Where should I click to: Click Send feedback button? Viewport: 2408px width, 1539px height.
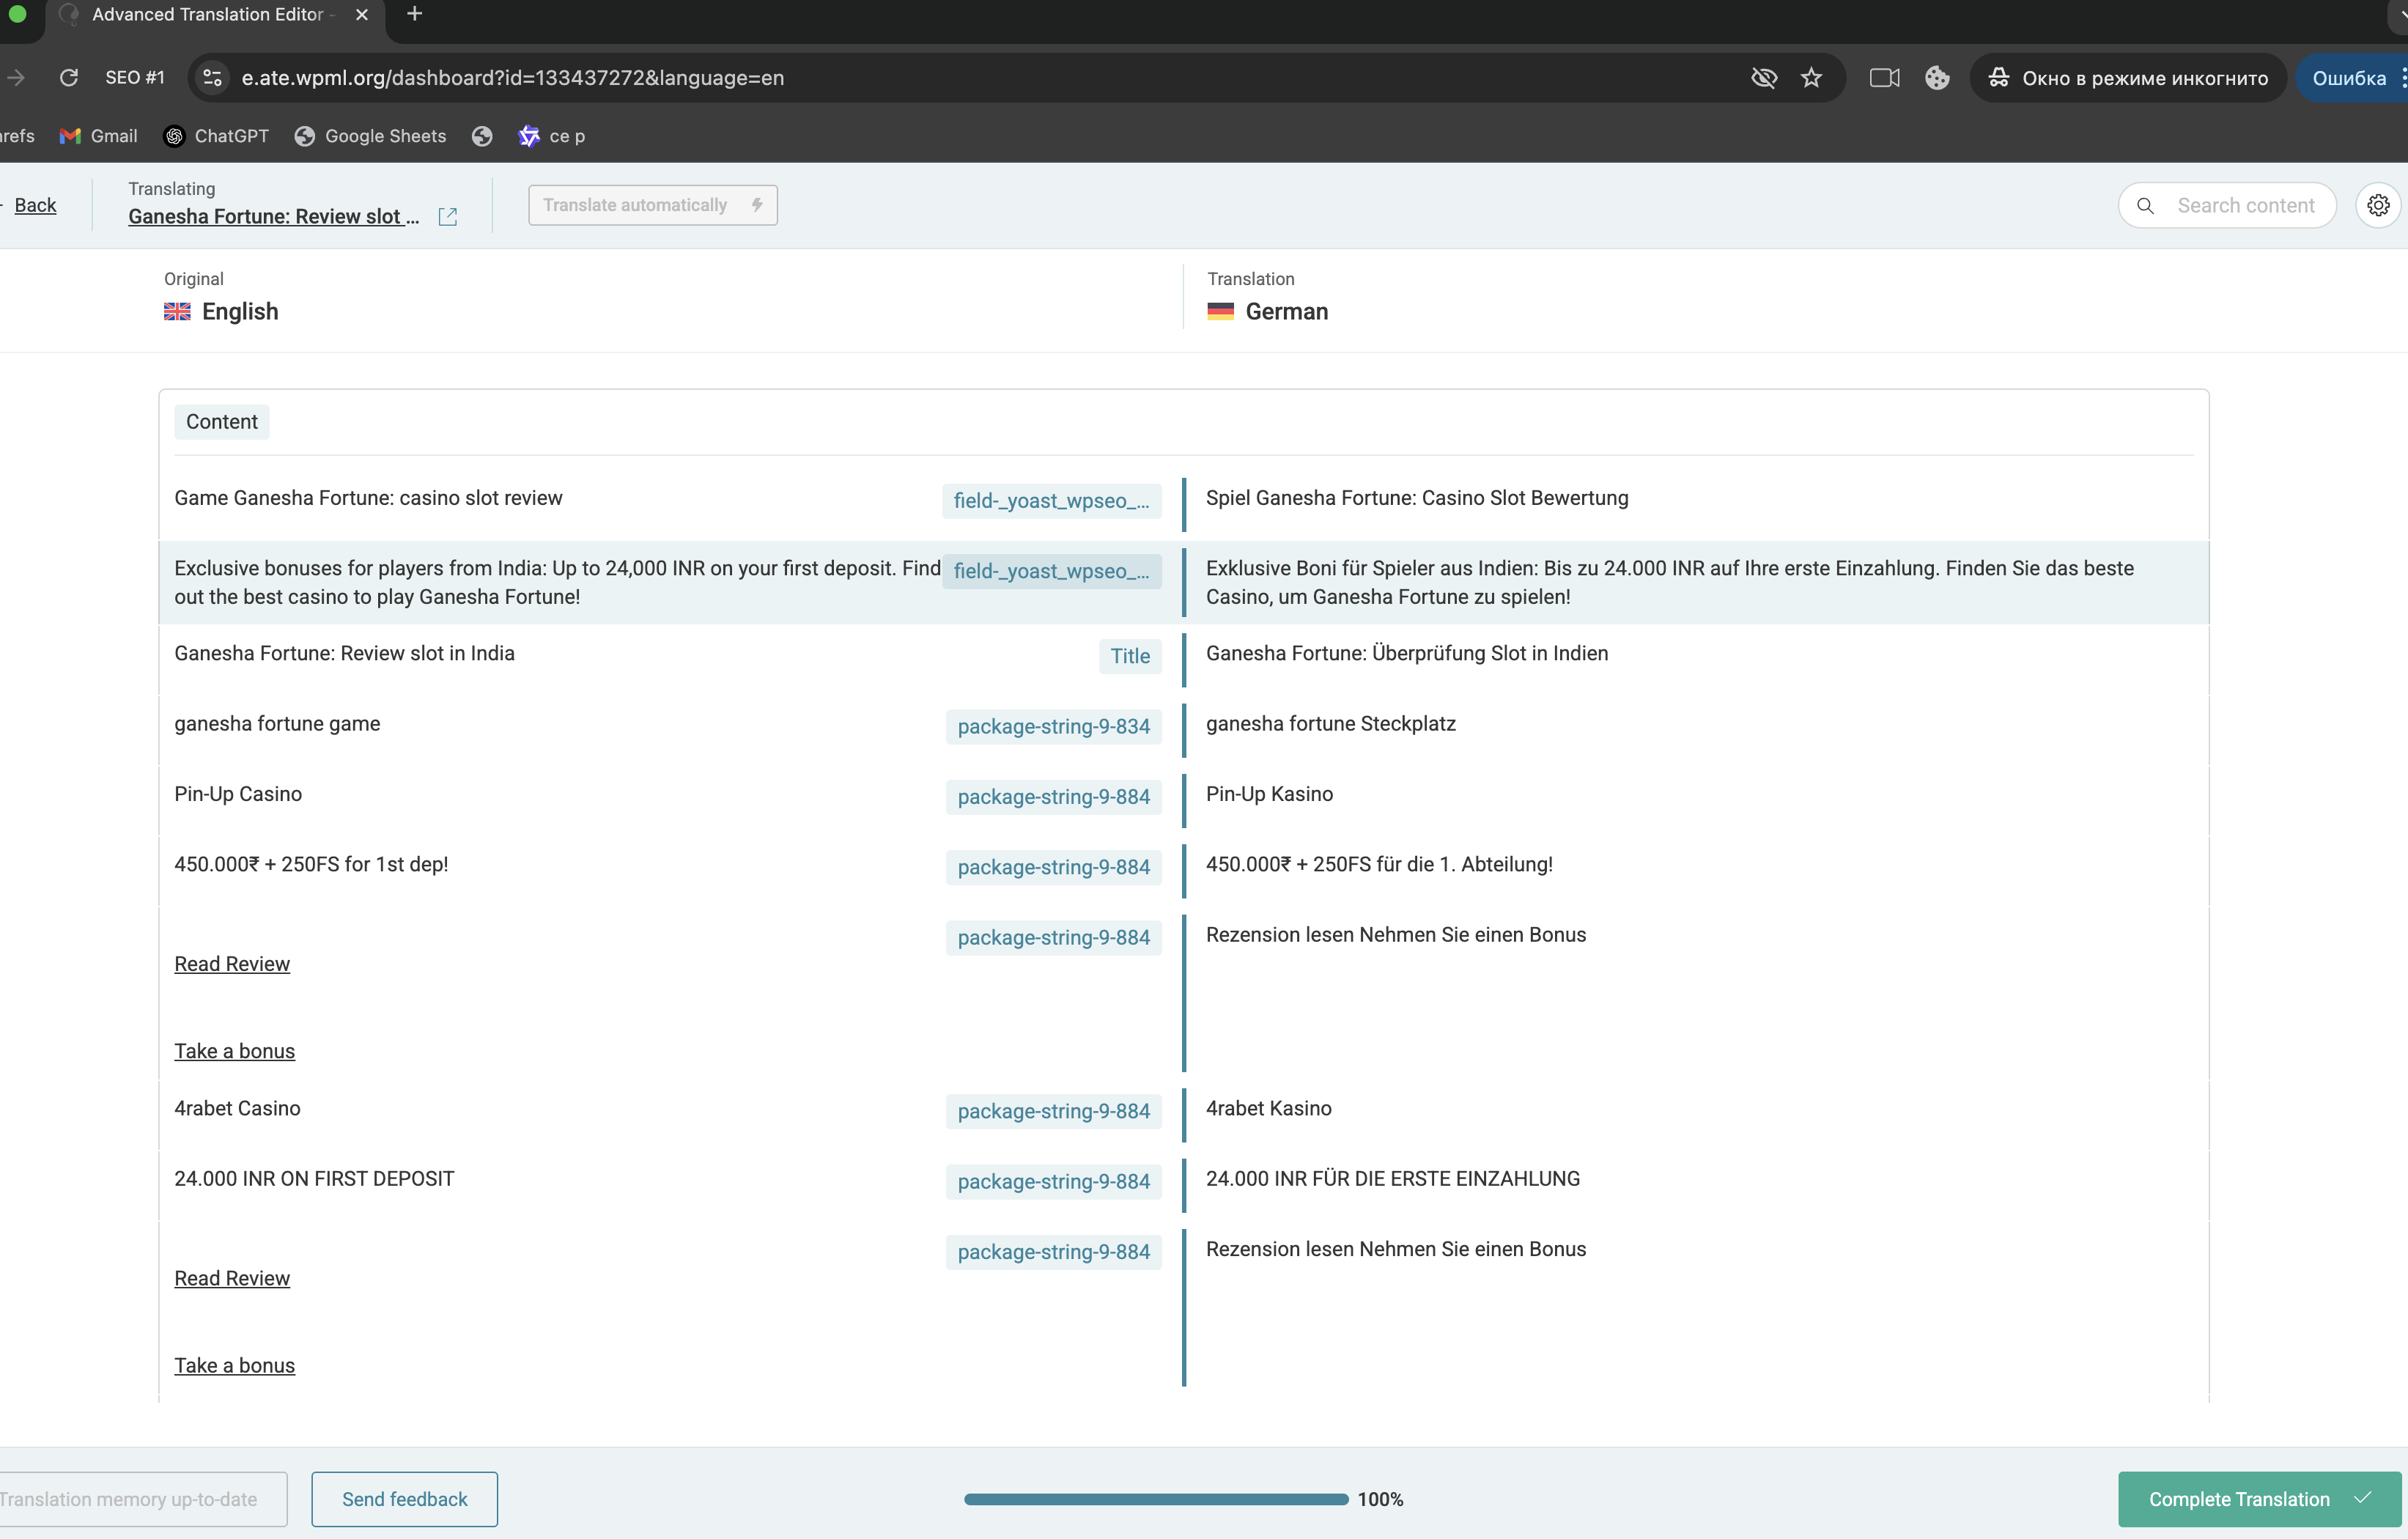coord(404,1499)
